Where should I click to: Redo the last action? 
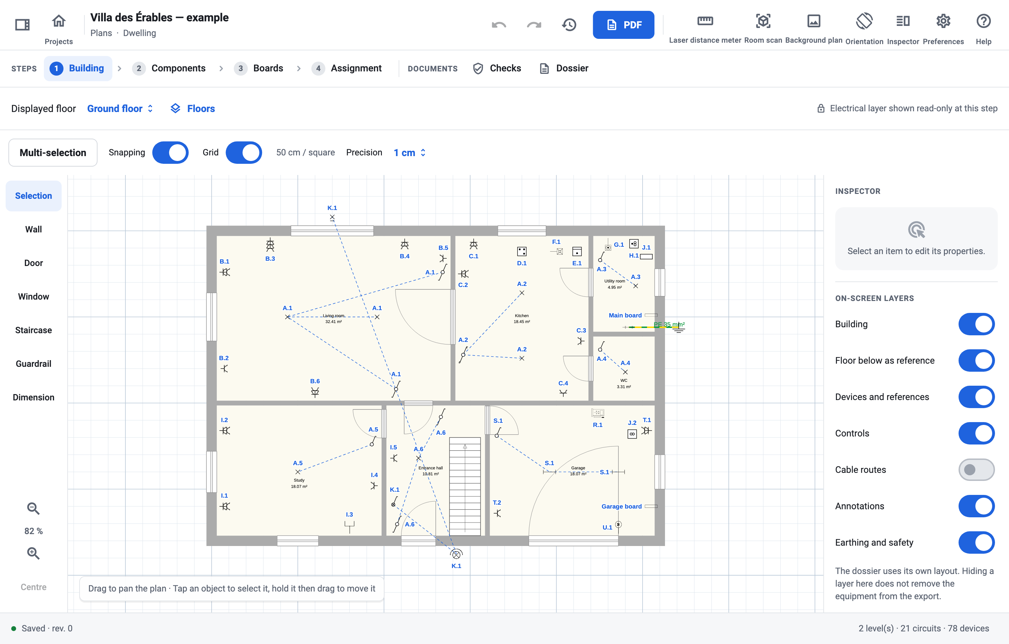pos(534,25)
